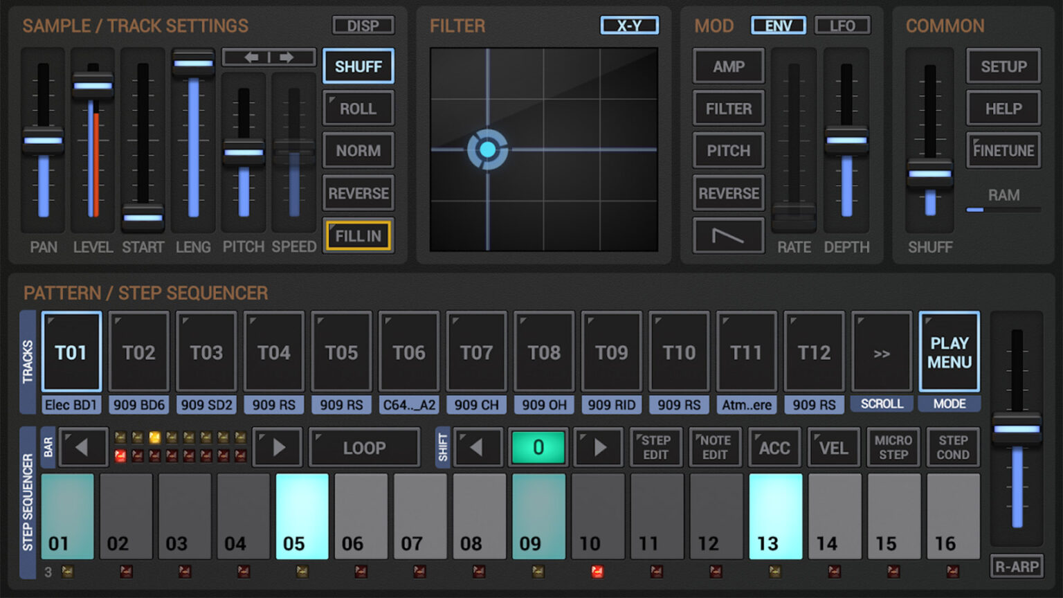
Task: Switch the filter to X-Y mode
Action: pos(629,25)
